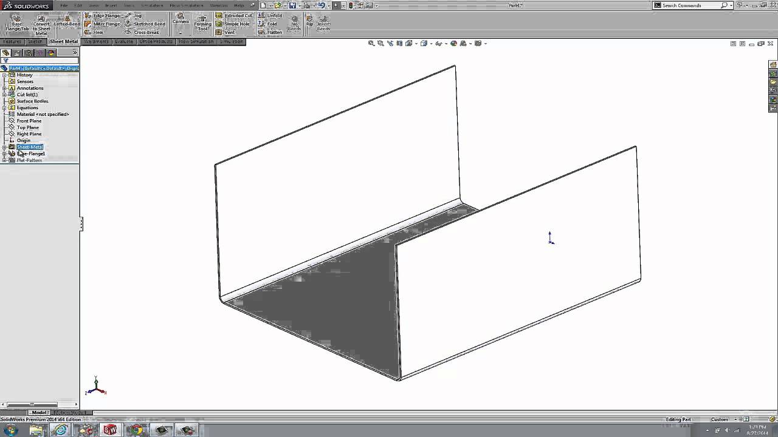Open the Evaluate tab
The height and width of the screenshot is (437, 778).
click(124, 42)
